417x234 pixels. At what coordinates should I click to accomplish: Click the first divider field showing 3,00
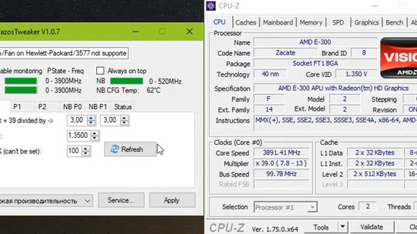pos(77,120)
